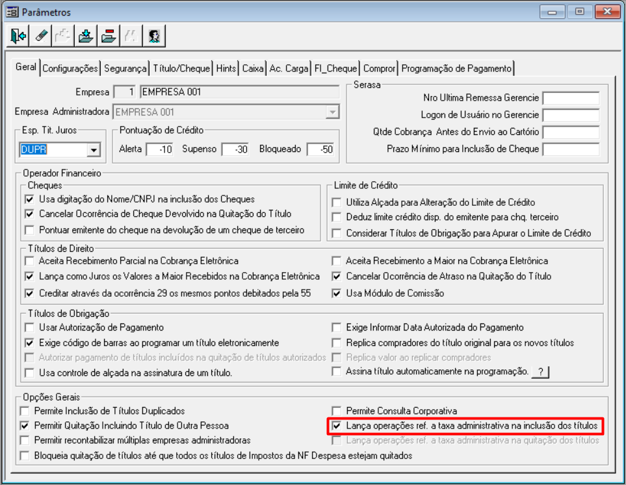Screen dimensions: 626x485
Task: Uncheck Usa digitação do Nome/CNPJ checkbox
Action: coord(29,199)
